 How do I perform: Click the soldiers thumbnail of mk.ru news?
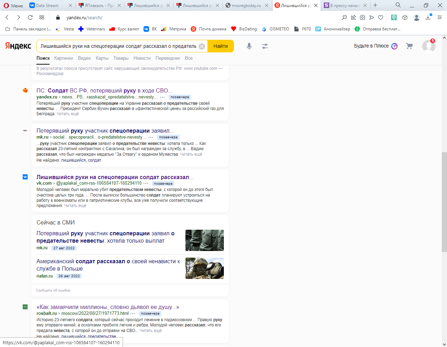[x=205, y=240]
